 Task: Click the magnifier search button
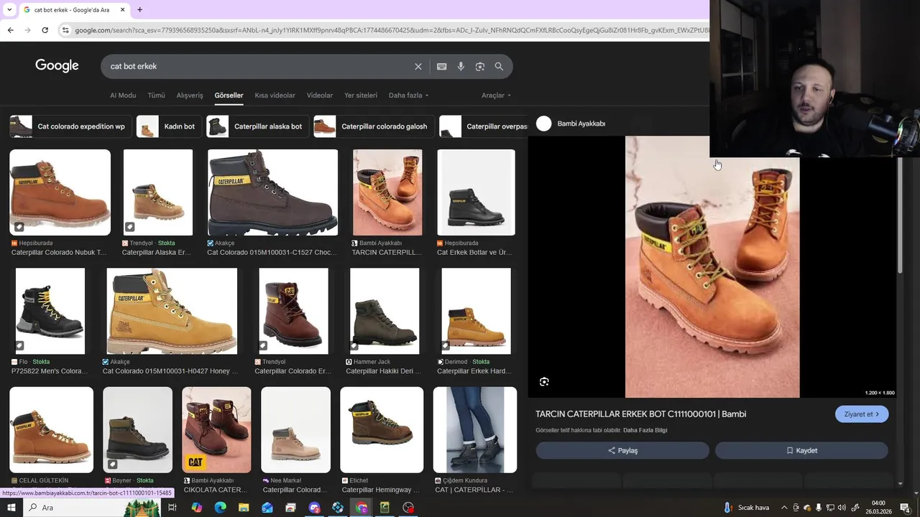coord(499,66)
